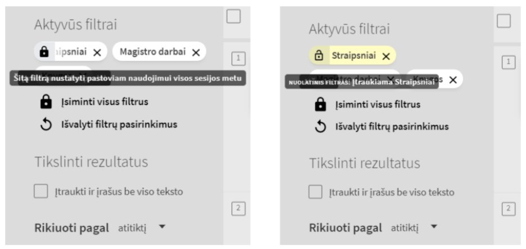Remove the fully visible Magistro darbai filter chip
Image resolution: width=526 pixels, height=249 pixels.
tap(196, 52)
